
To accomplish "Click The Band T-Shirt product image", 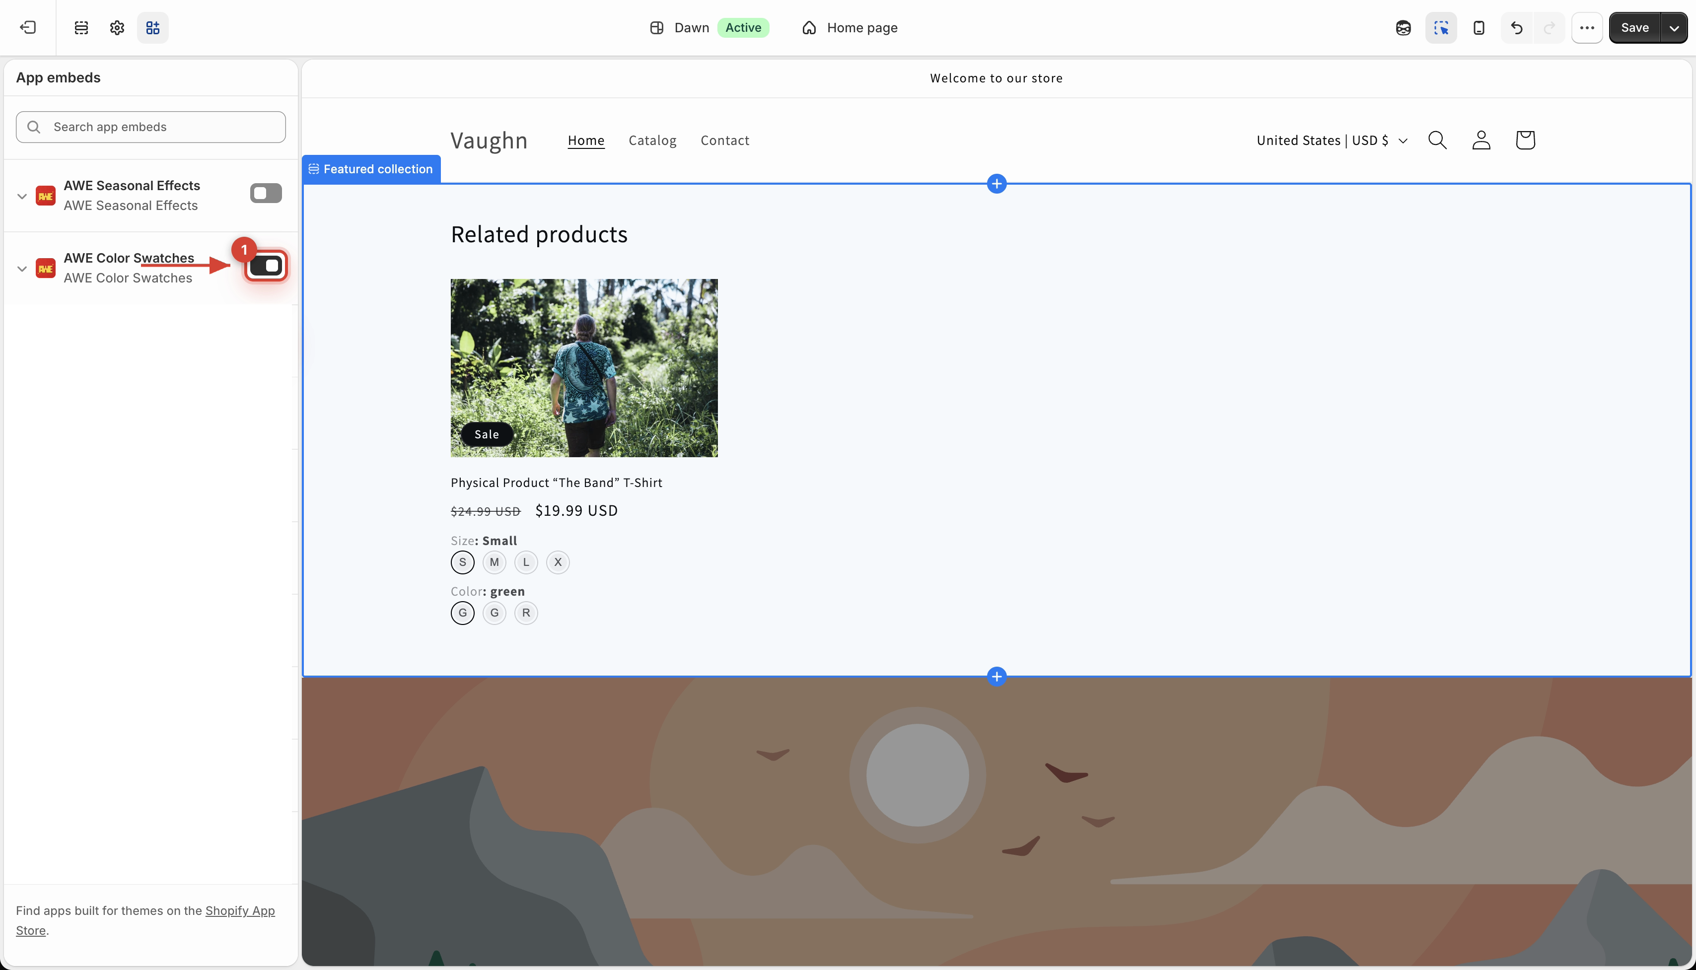I will (584, 368).
